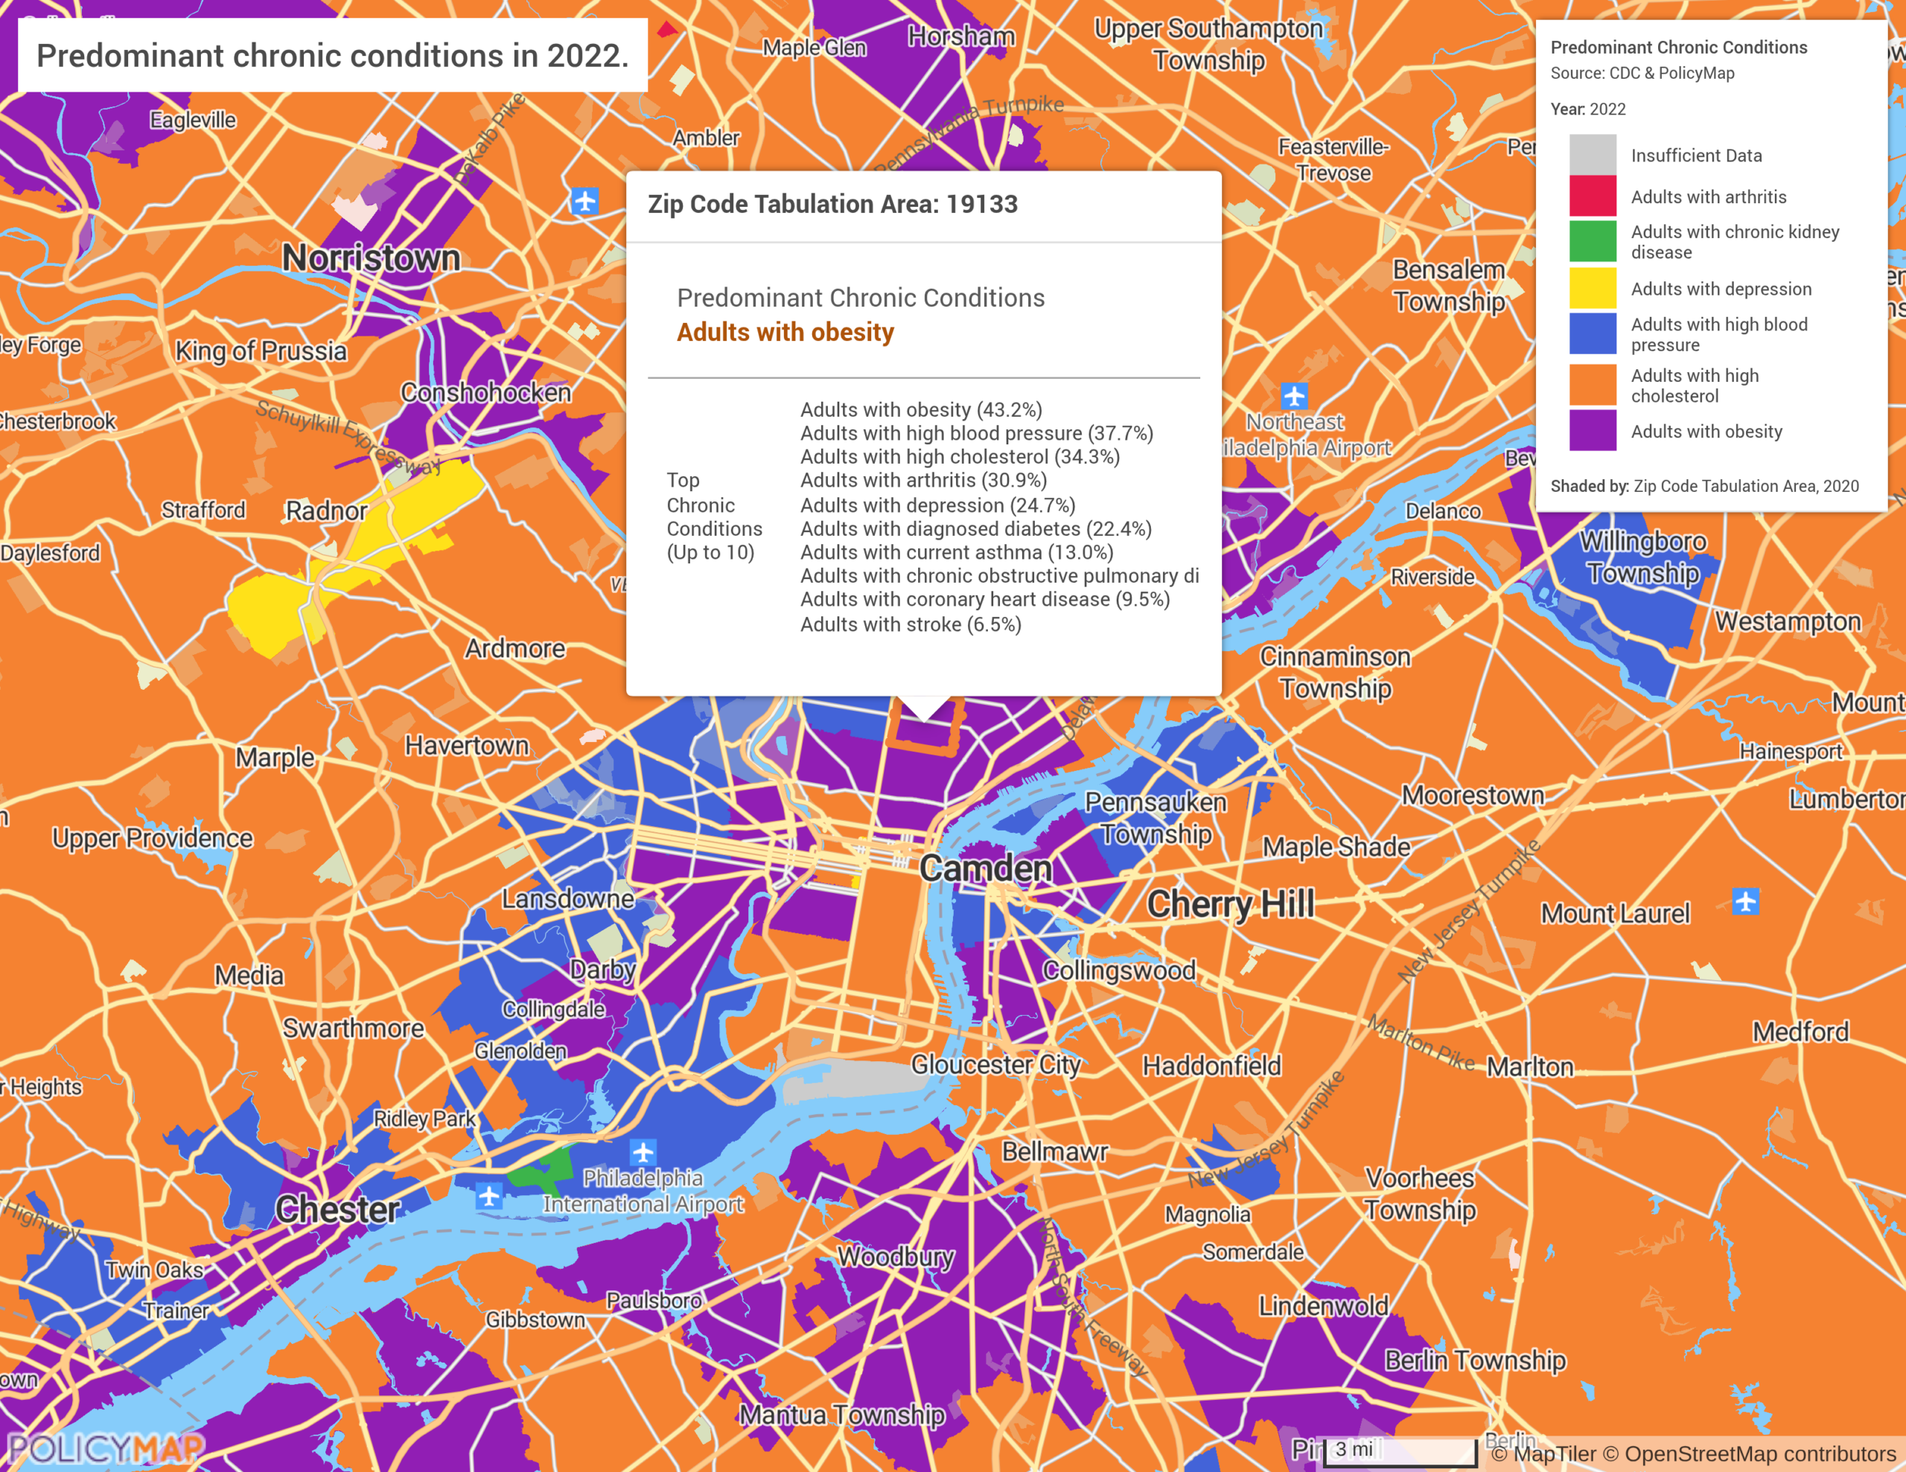This screenshot has width=1906, height=1472.
Task: Click the Insufficient Data gray swatch
Action: [x=1592, y=156]
